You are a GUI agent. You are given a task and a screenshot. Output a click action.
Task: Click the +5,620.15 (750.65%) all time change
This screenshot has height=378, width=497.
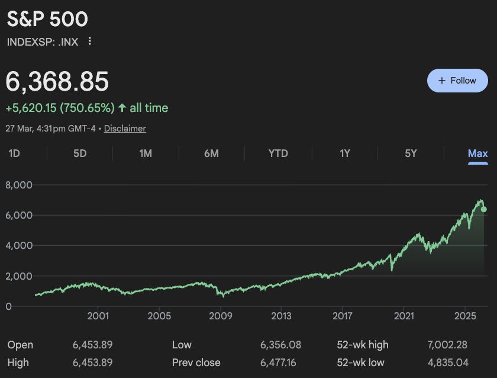(87, 108)
